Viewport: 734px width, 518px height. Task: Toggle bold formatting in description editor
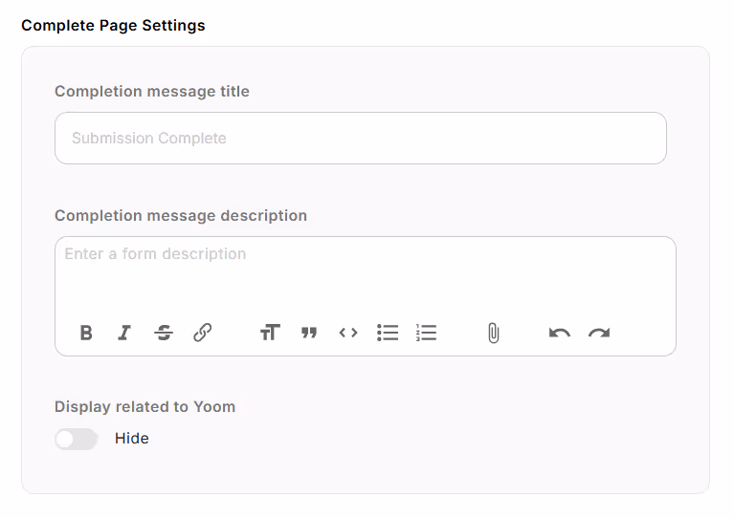pos(86,333)
